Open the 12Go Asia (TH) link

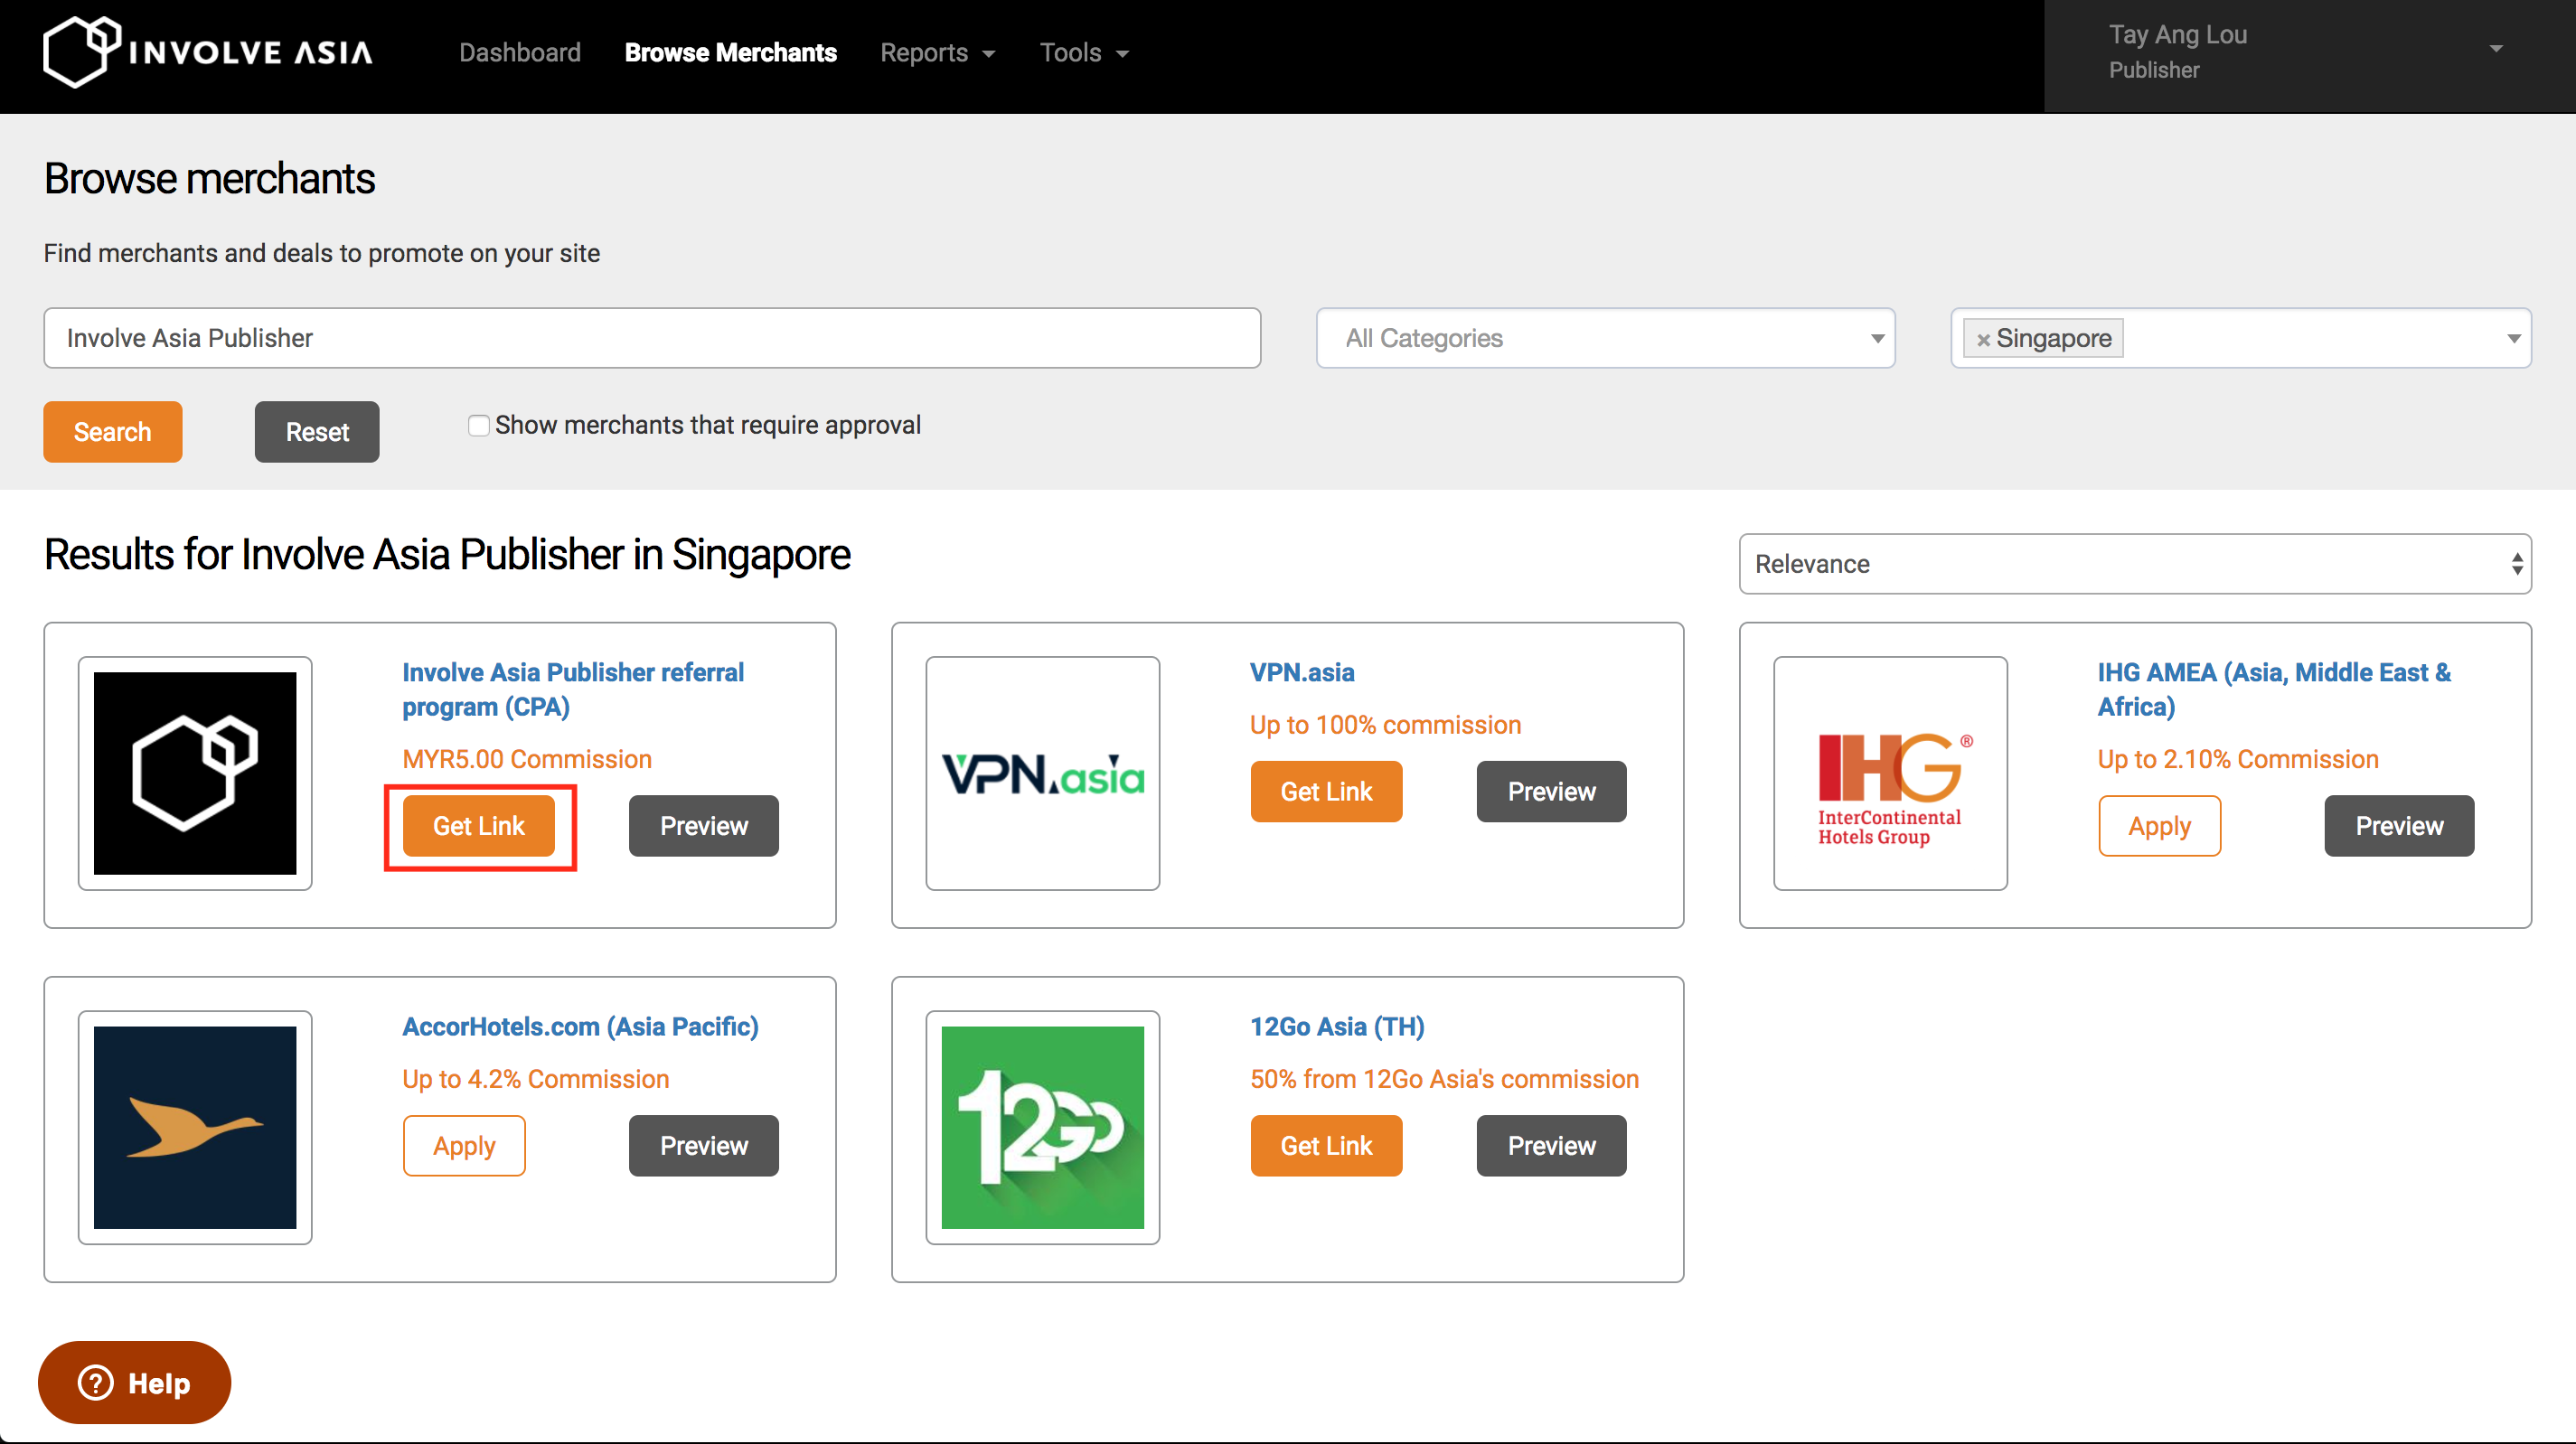pos(1337,1027)
